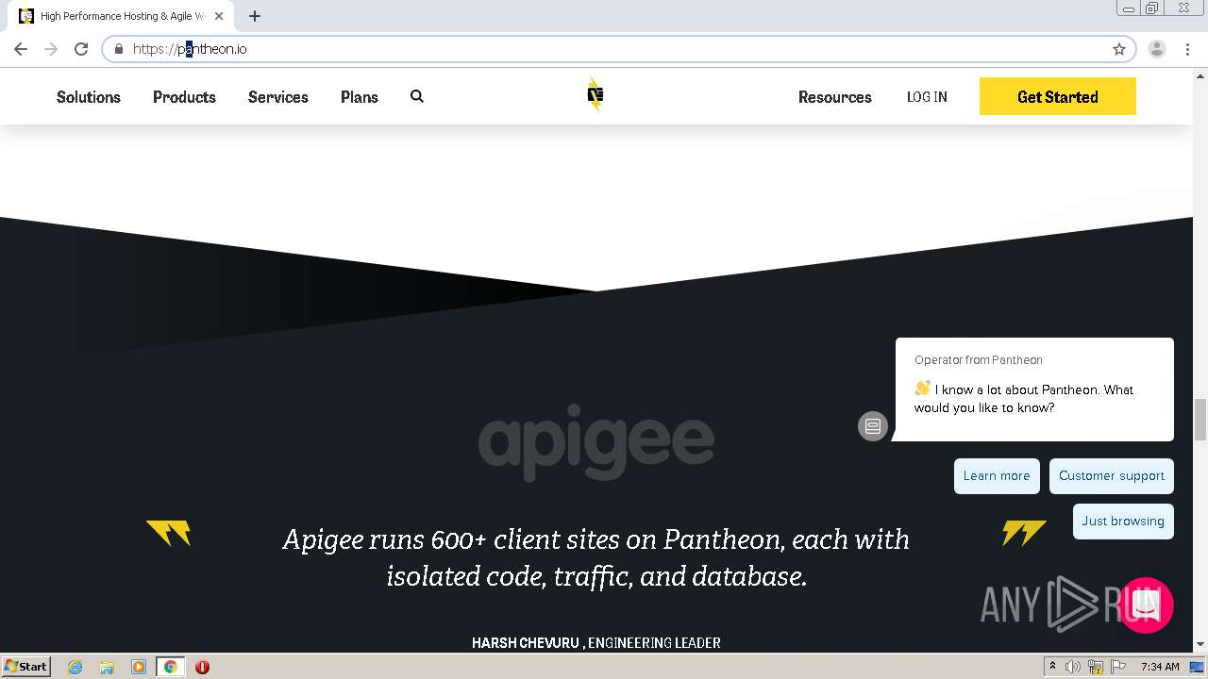
Task: Open File Explorer from taskbar
Action: (107, 667)
